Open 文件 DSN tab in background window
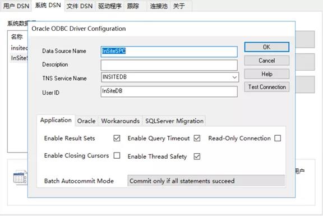Viewport: 323px width, 216px height. tap(80, 6)
